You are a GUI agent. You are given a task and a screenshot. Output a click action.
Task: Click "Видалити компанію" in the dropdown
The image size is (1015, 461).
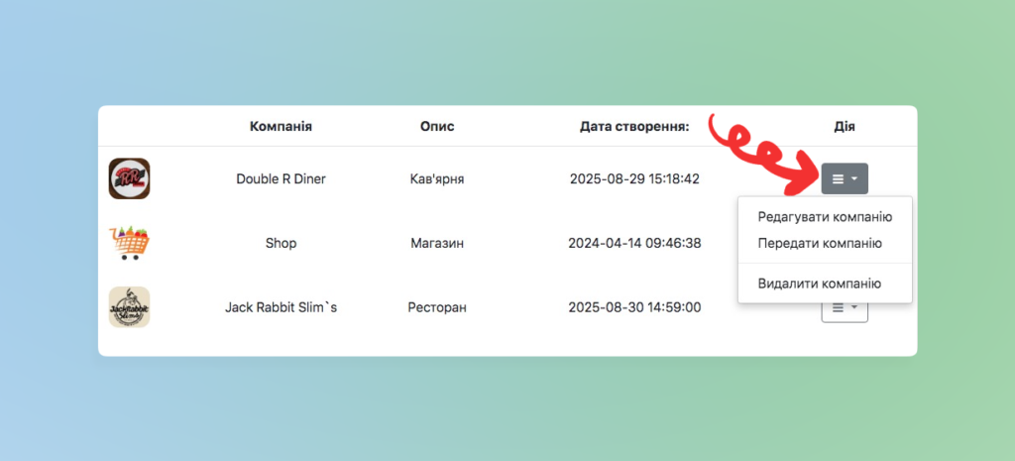click(819, 284)
